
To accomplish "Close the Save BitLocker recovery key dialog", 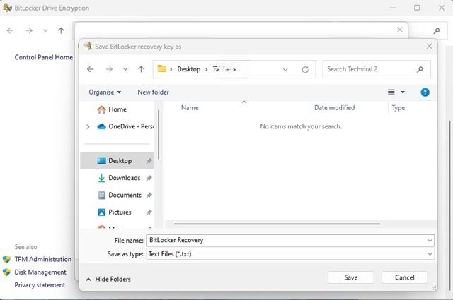I will pyautogui.click(x=430, y=47).
